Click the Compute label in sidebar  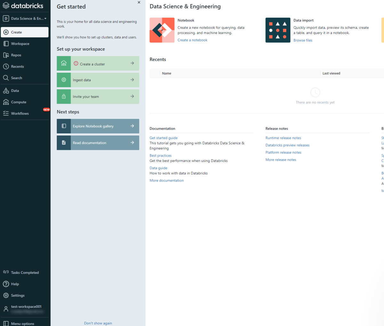pos(19,102)
